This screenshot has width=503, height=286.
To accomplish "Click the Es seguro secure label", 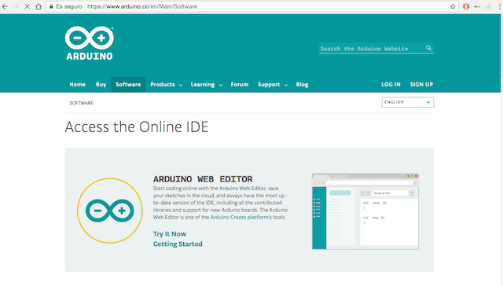I will point(69,6).
